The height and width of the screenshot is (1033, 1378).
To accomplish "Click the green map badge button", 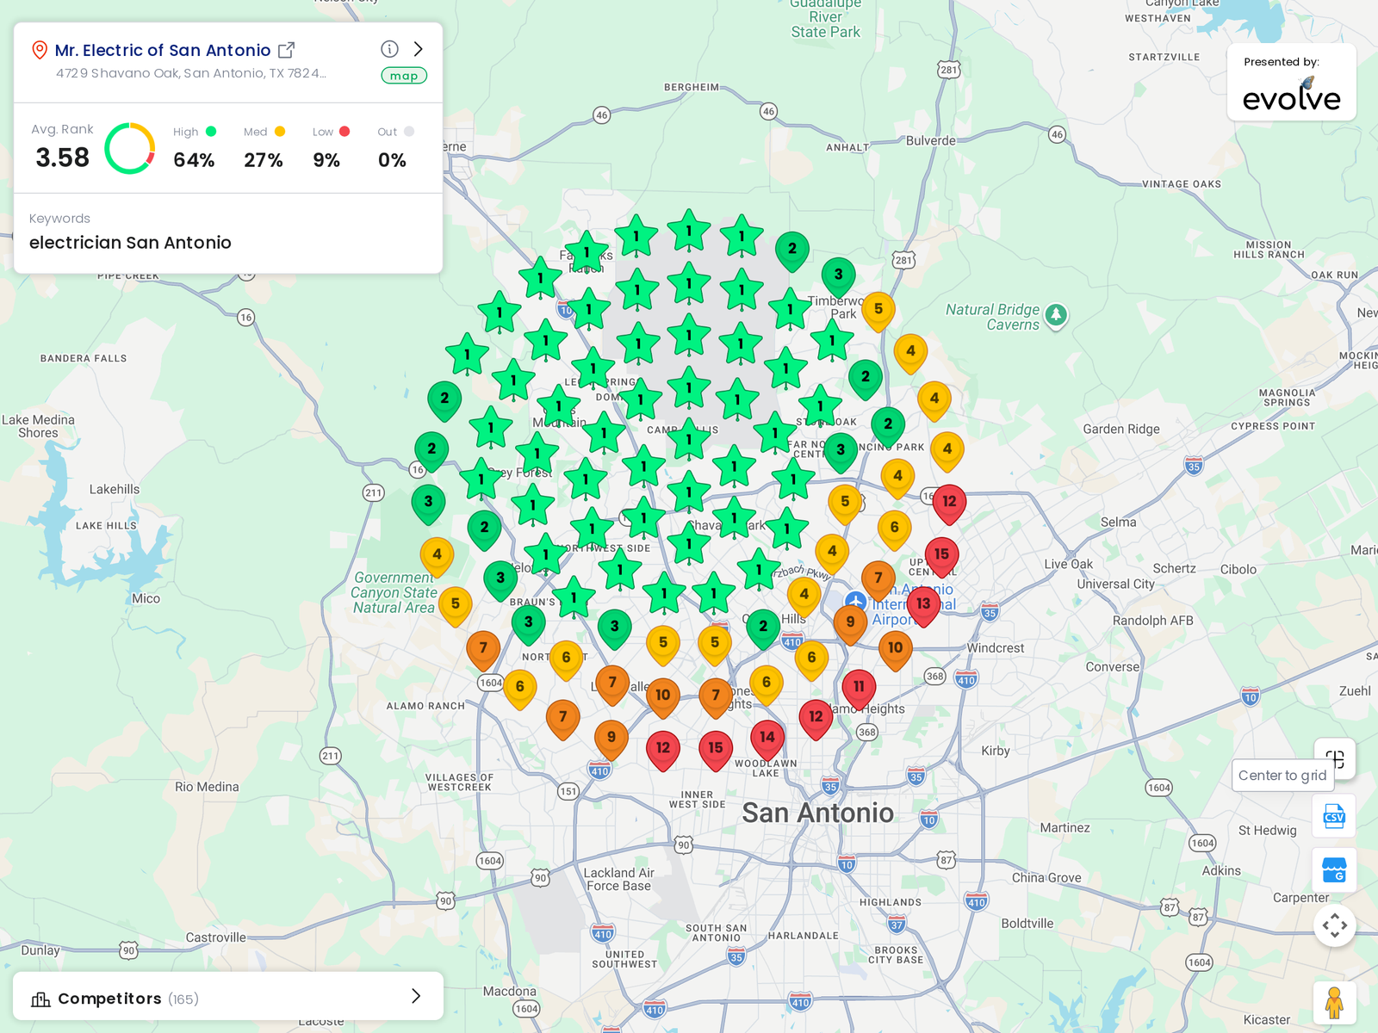I will (404, 76).
